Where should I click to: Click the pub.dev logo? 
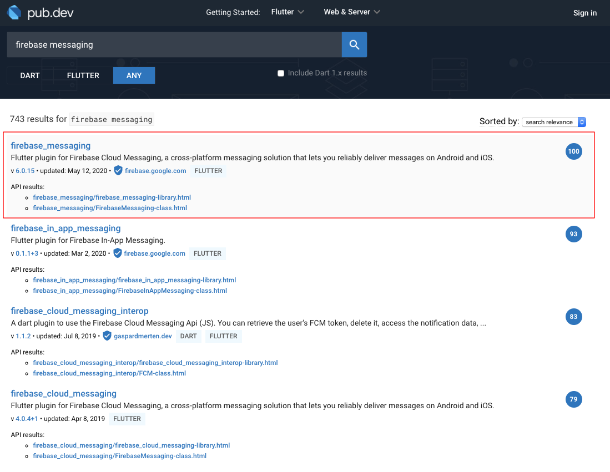(41, 12)
